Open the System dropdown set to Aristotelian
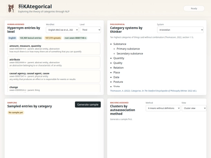 (x=180, y=30)
